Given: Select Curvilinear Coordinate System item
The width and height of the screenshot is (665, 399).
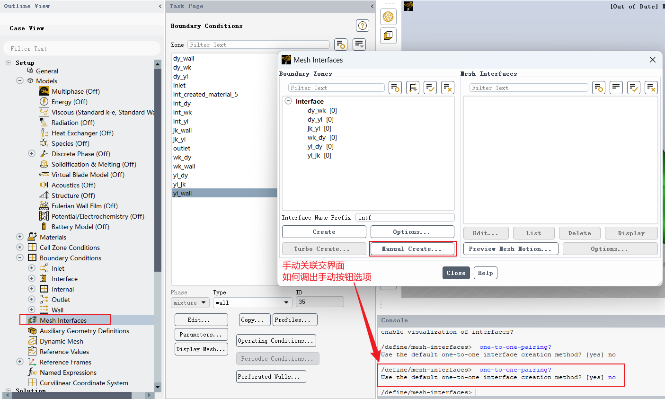Looking at the screenshot, I should coord(84,383).
